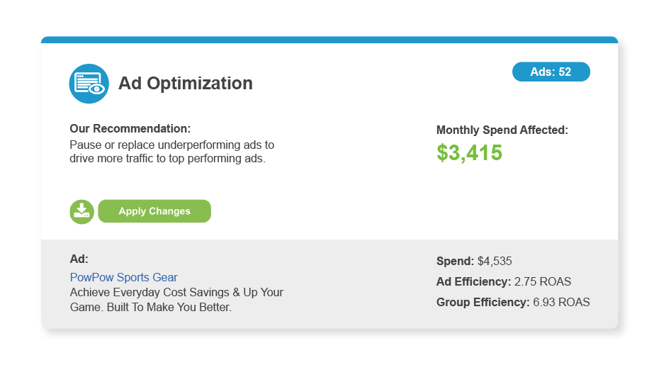The height and width of the screenshot is (365, 659).
Task: Click "Built To Make You Better" text line
Action: pos(150,308)
